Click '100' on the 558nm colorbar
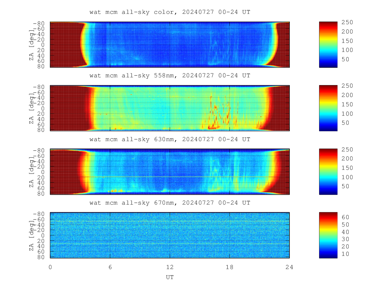Image resolution: width=386 pixels, height=290 pixels. tap(347, 114)
